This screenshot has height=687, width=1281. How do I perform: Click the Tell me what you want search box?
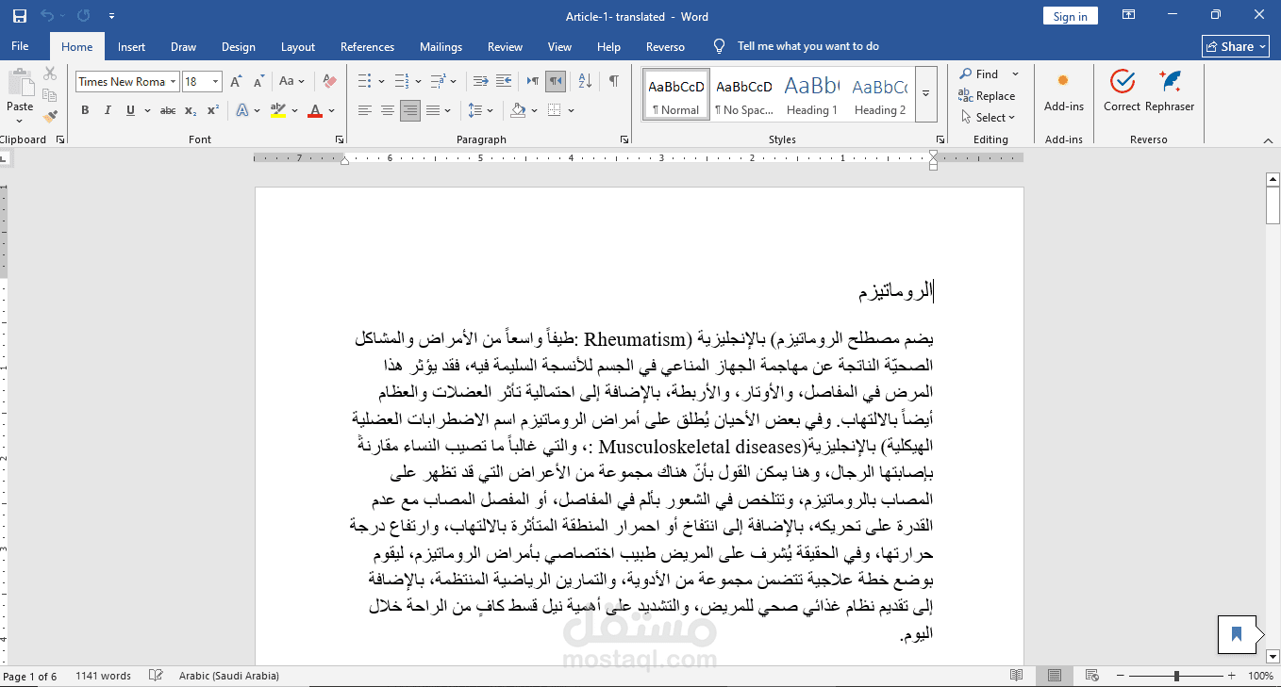(x=807, y=46)
